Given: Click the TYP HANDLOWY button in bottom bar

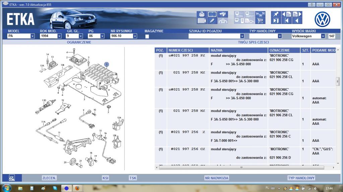Looking at the screenshot, I should coord(301,178).
